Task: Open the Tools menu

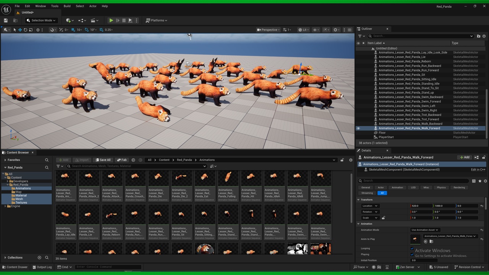Action: pyautogui.click(x=55, y=6)
